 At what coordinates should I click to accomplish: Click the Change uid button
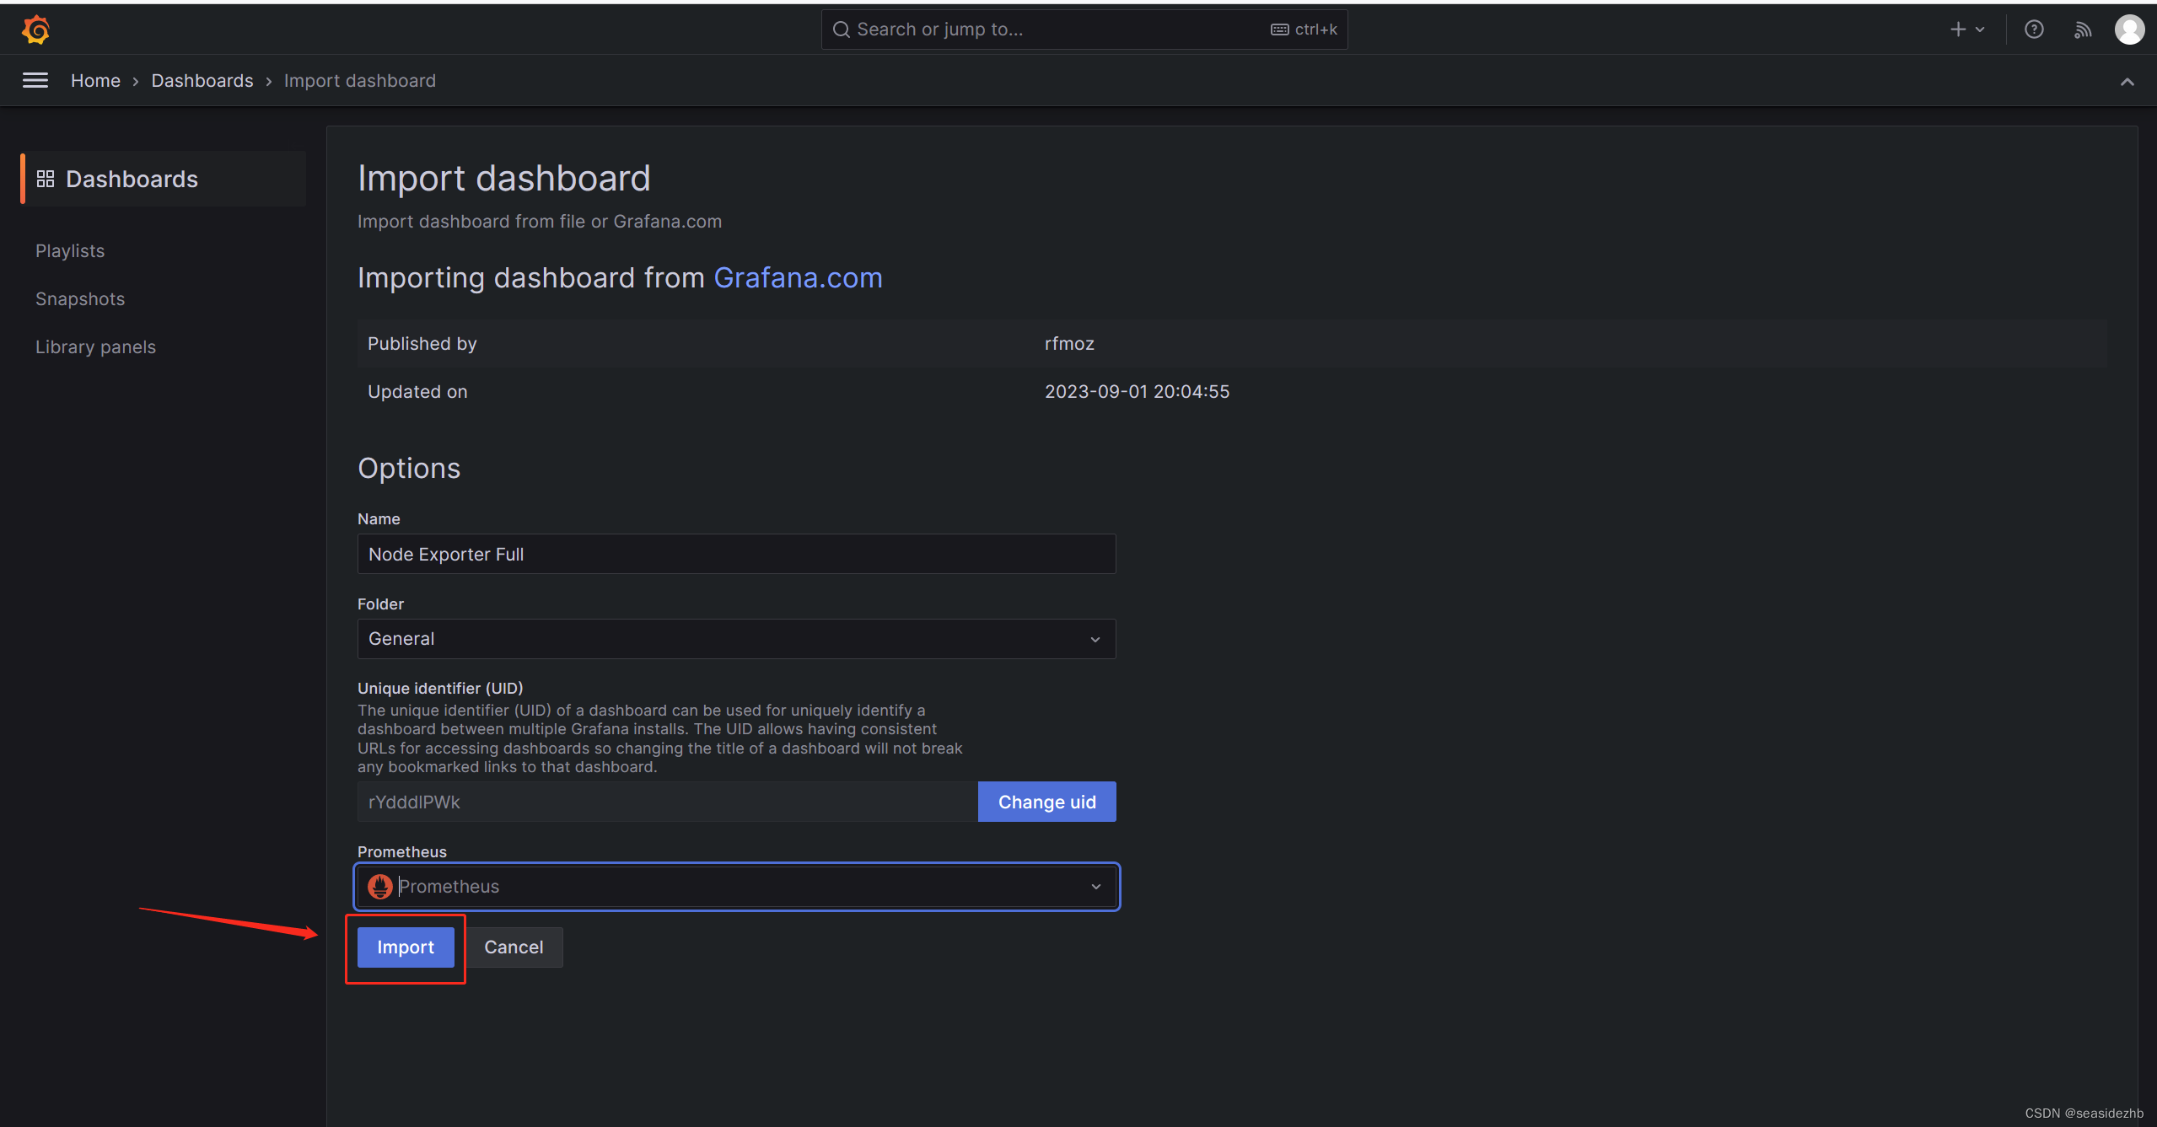pyautogui.click(x=1047, y=800)
